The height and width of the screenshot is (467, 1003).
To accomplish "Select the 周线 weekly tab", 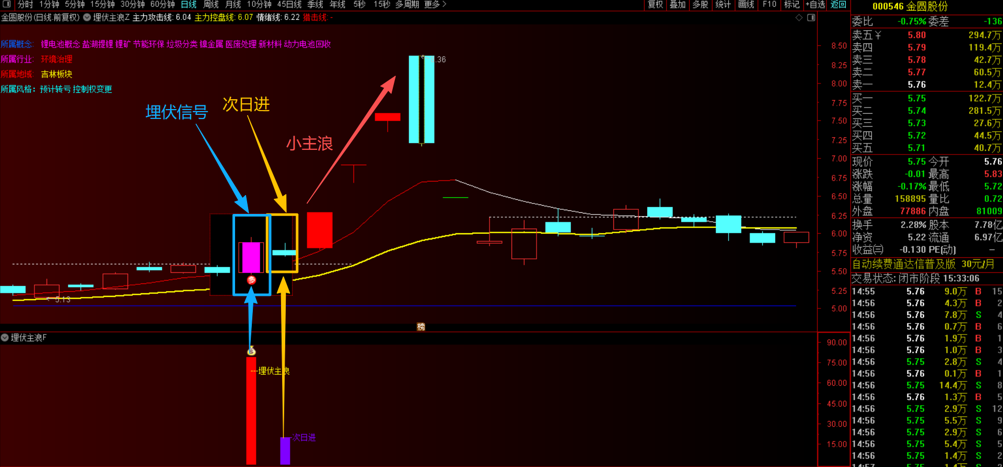I will tap(211, 4).
